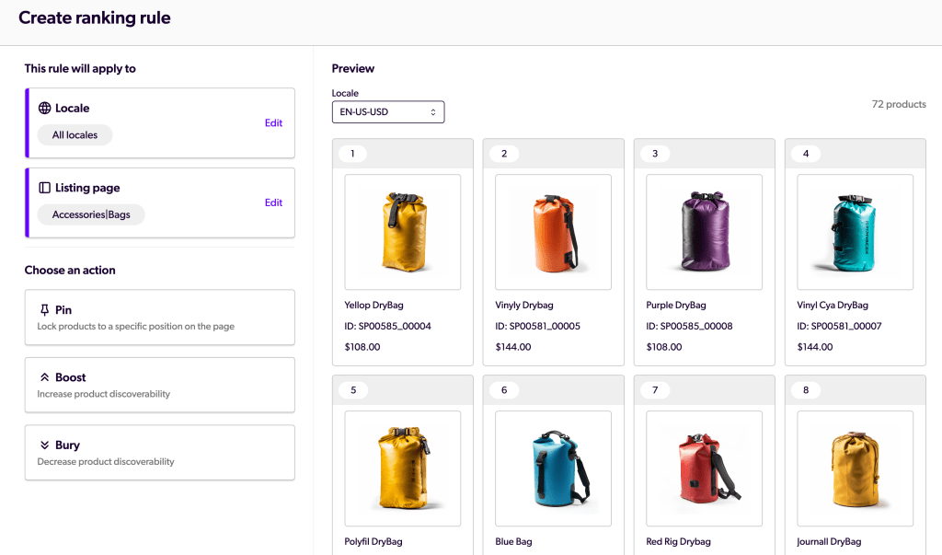
Task: Click the All locales tag
Action: point(75,135)
